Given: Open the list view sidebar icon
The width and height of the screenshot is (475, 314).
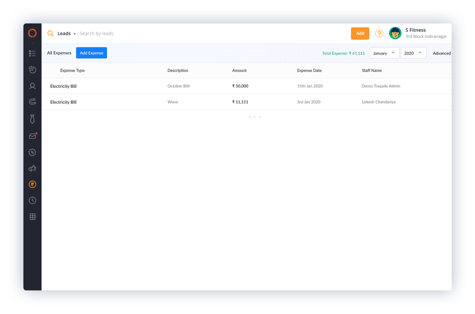Looking at the screenshot, I should tap(32, 53).
